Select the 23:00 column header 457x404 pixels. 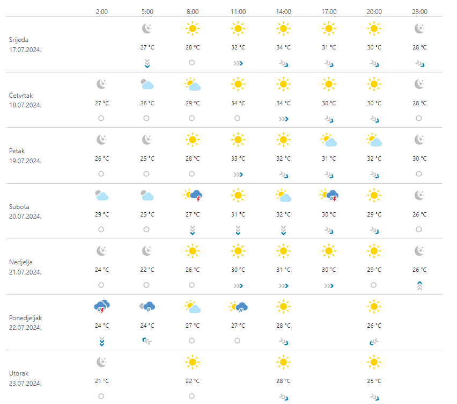419,12
